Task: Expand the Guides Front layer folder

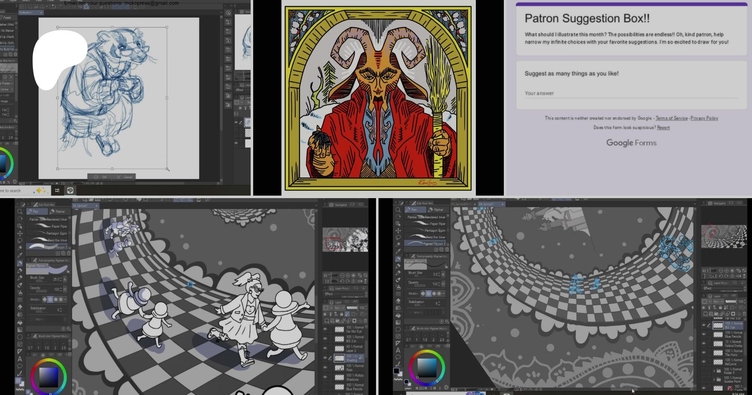Action: pyautogui.click(x=714, y=380)
